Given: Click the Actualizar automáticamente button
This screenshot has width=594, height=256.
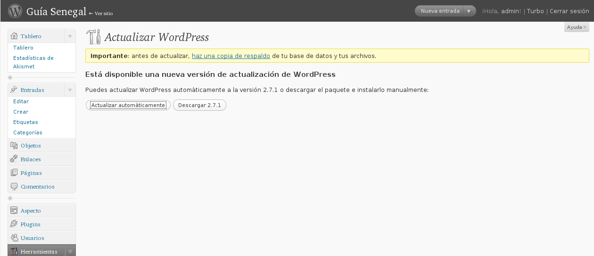Looking at the screenshot, I should click(x=128, y=105).
